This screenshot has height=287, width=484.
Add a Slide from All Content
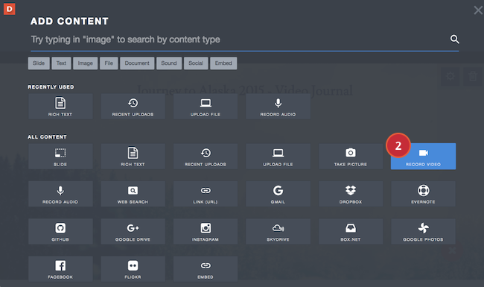pyautogui.click(x=60, y=157)
